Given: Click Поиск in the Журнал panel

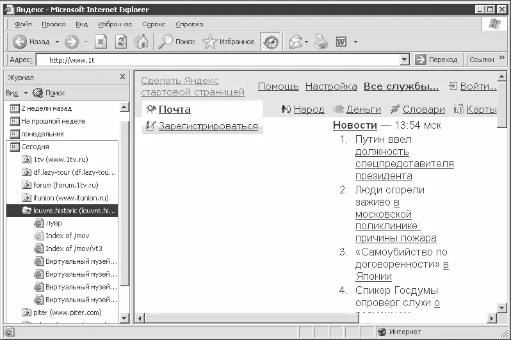Looking at the screenshot, I should 49,93.
